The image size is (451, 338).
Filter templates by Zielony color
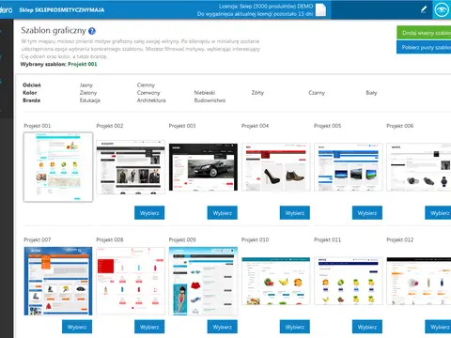88,93
